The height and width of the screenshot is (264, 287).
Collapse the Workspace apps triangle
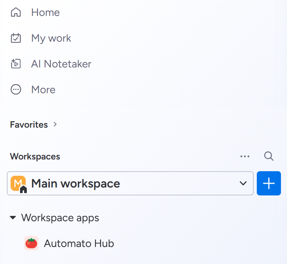click(13, 218)
